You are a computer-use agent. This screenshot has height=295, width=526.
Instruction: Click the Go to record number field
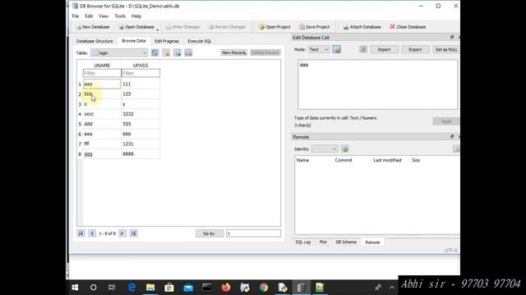[253, 234]
